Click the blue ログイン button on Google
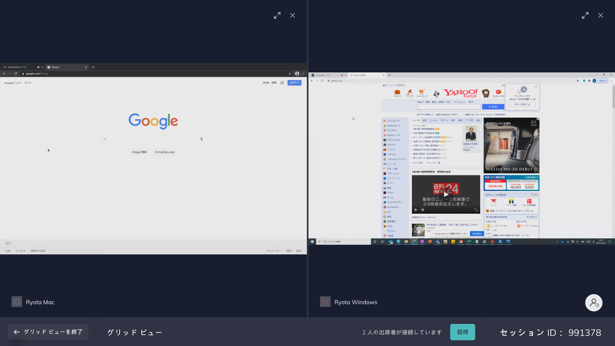Image resolution: width=615 pixels, height=346 pixels. point(294,83)
